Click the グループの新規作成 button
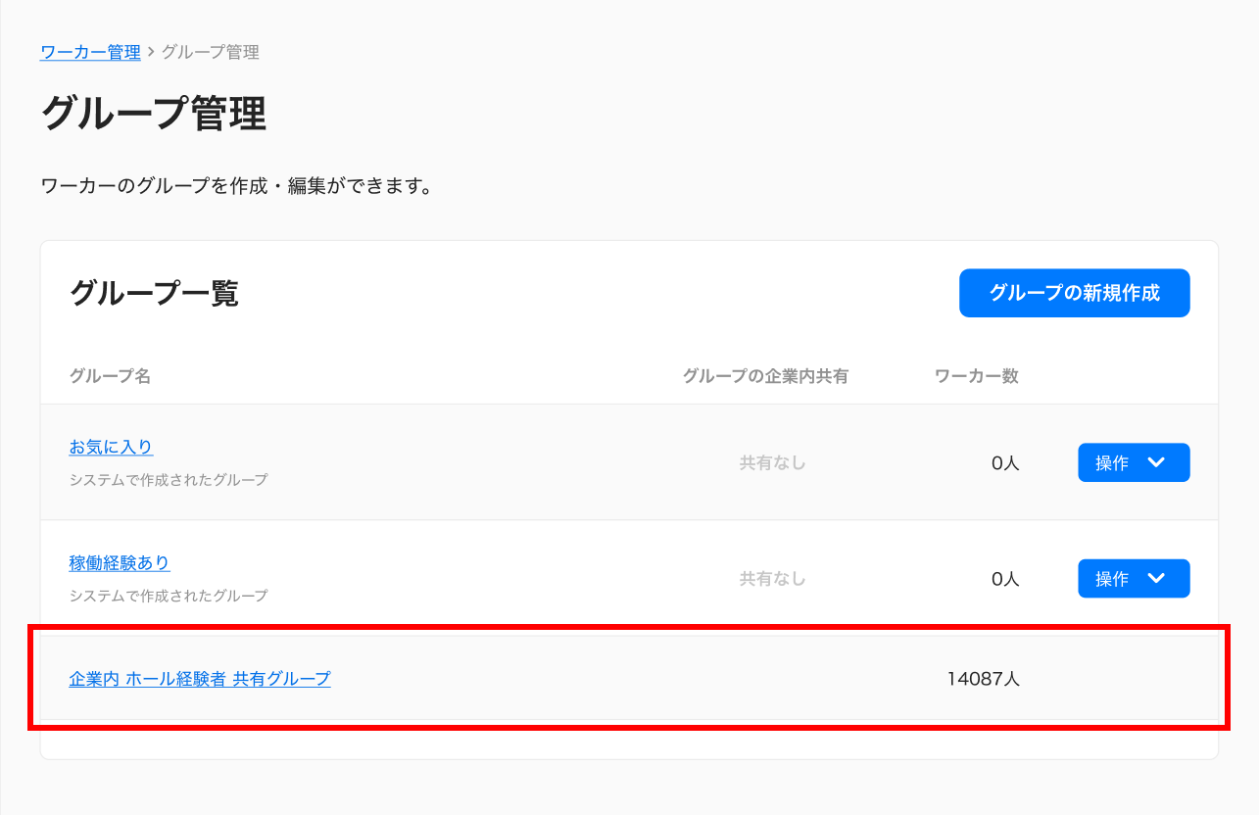This screenshot has width=1259, height=815. 1074,293
